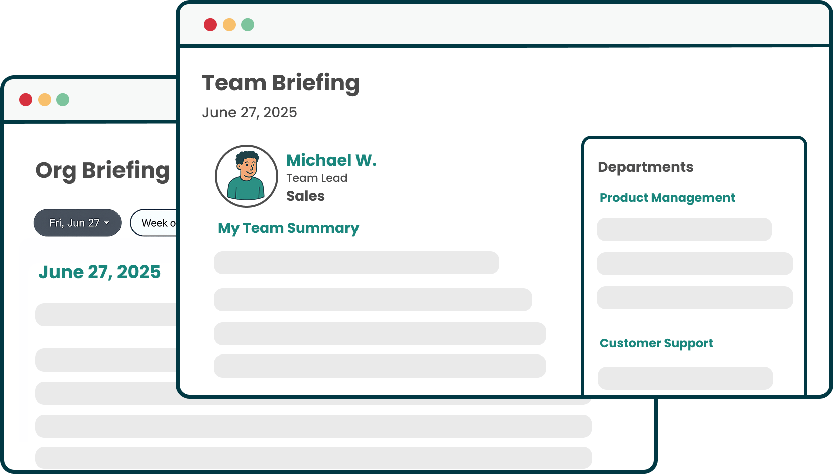Click the green maximize dot on Team Briefing window
The image size is (834, 474).
click(x=248, y=25)
